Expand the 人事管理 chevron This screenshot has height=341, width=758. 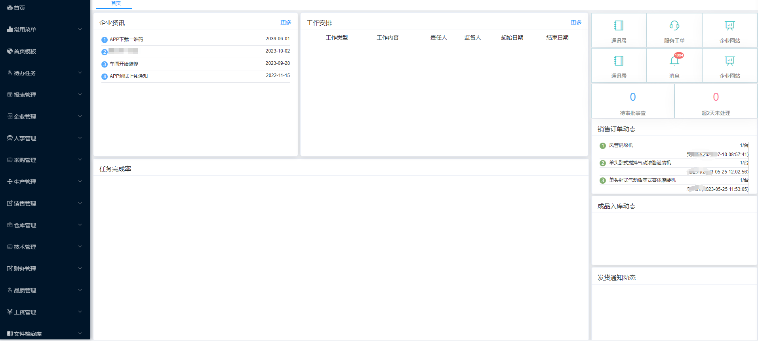point(80,138)
